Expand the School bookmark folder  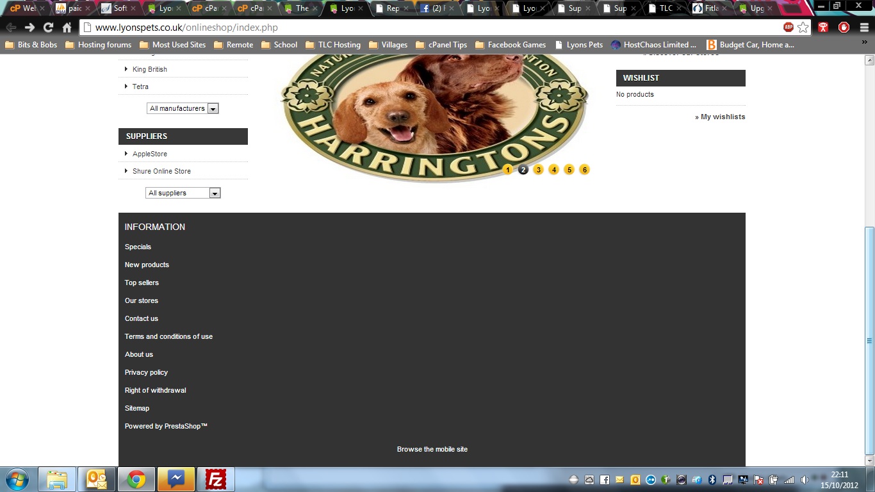click(x=279, y=45)
